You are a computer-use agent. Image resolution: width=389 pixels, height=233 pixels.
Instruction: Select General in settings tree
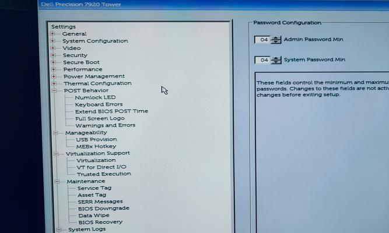(x=75, y=34)
